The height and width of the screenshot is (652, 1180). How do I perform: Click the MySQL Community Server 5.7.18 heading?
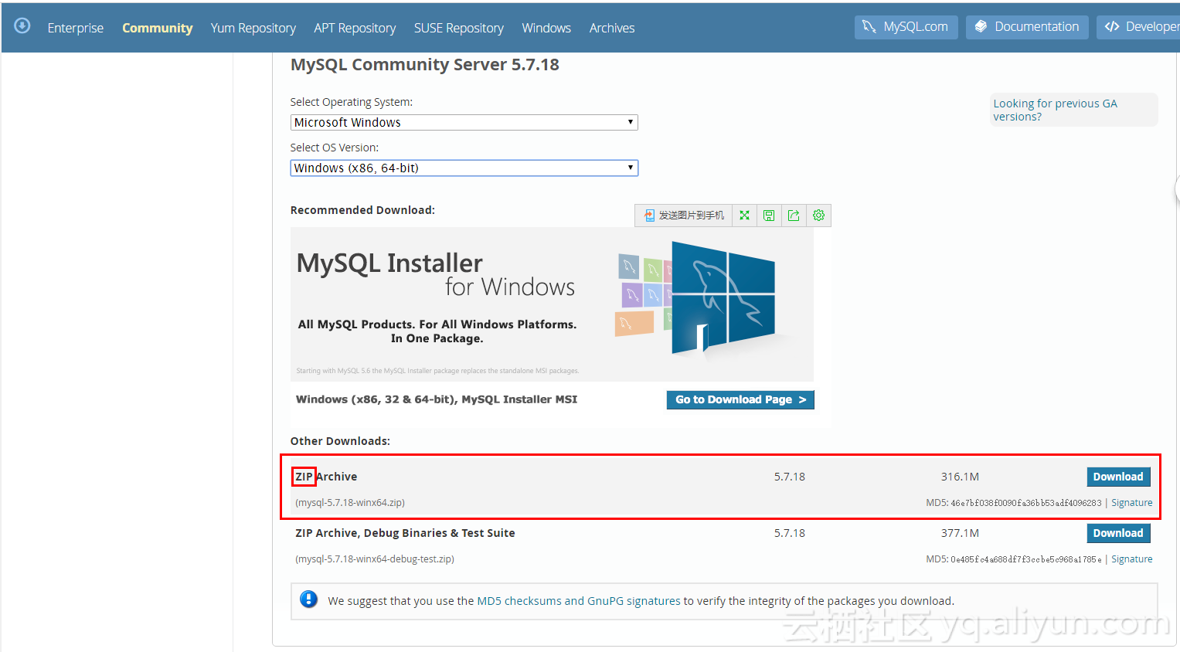point(424,65)
